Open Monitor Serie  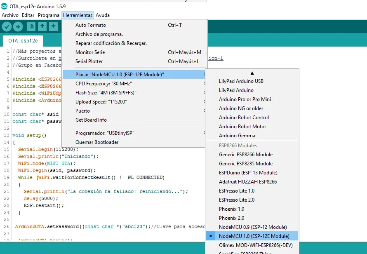(x=134, y=52)
